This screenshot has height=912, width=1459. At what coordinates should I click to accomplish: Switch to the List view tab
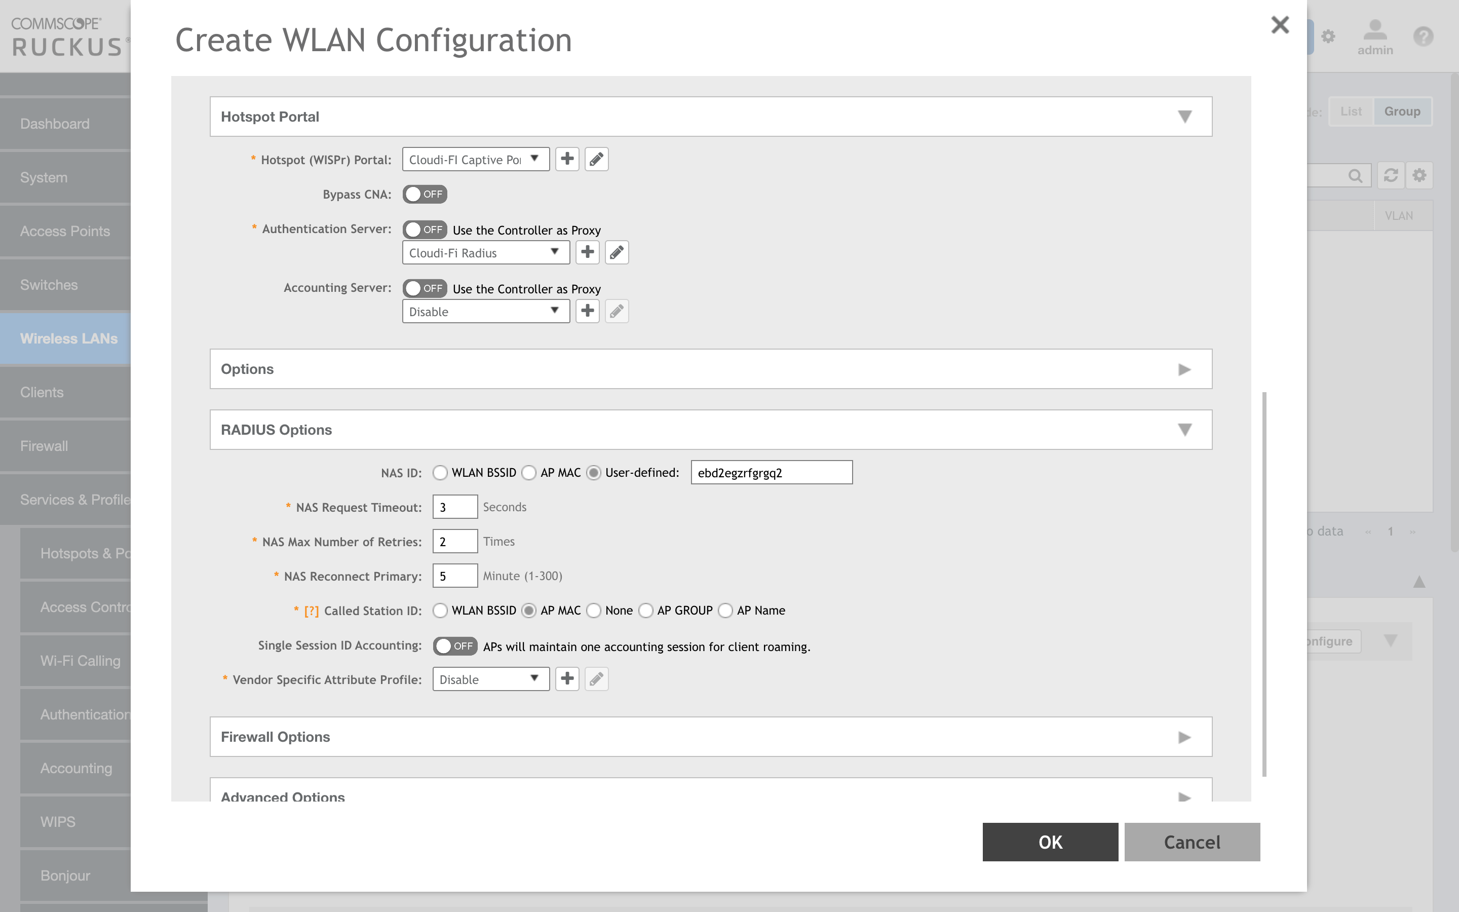(x=1351, y=111)
